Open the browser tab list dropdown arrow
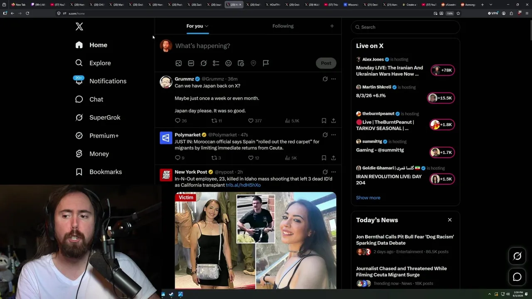 coord(491,5)
